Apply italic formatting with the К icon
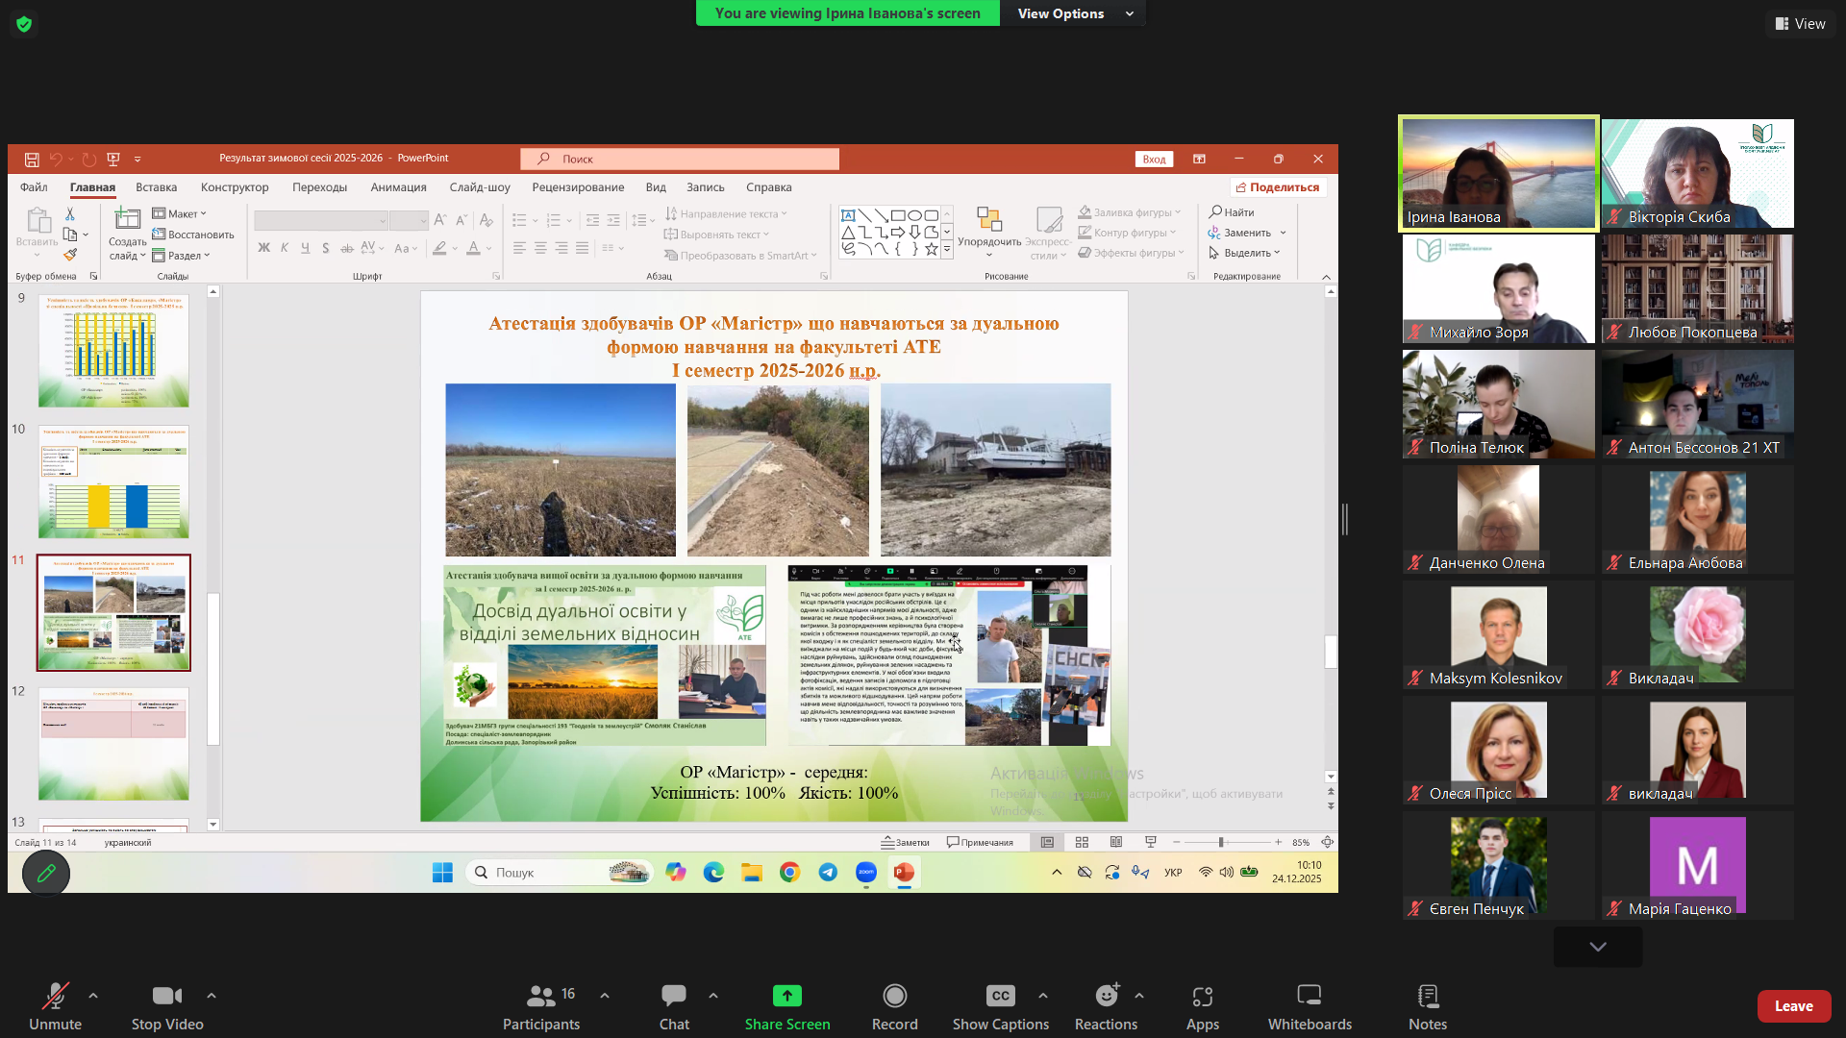The image size is (1846, 1038). (285, 248)
